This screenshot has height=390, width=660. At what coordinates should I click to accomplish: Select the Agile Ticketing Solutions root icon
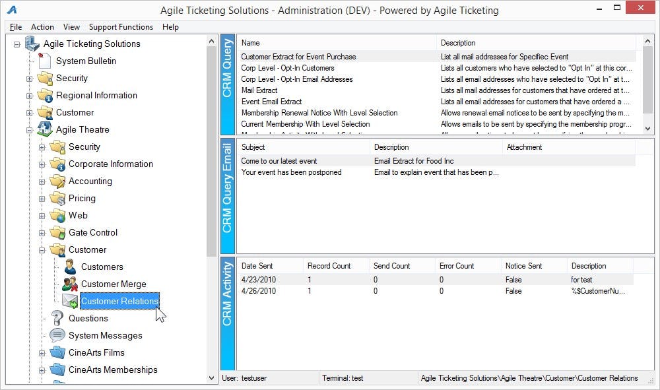pyautogui.click(x=32, y=44)
